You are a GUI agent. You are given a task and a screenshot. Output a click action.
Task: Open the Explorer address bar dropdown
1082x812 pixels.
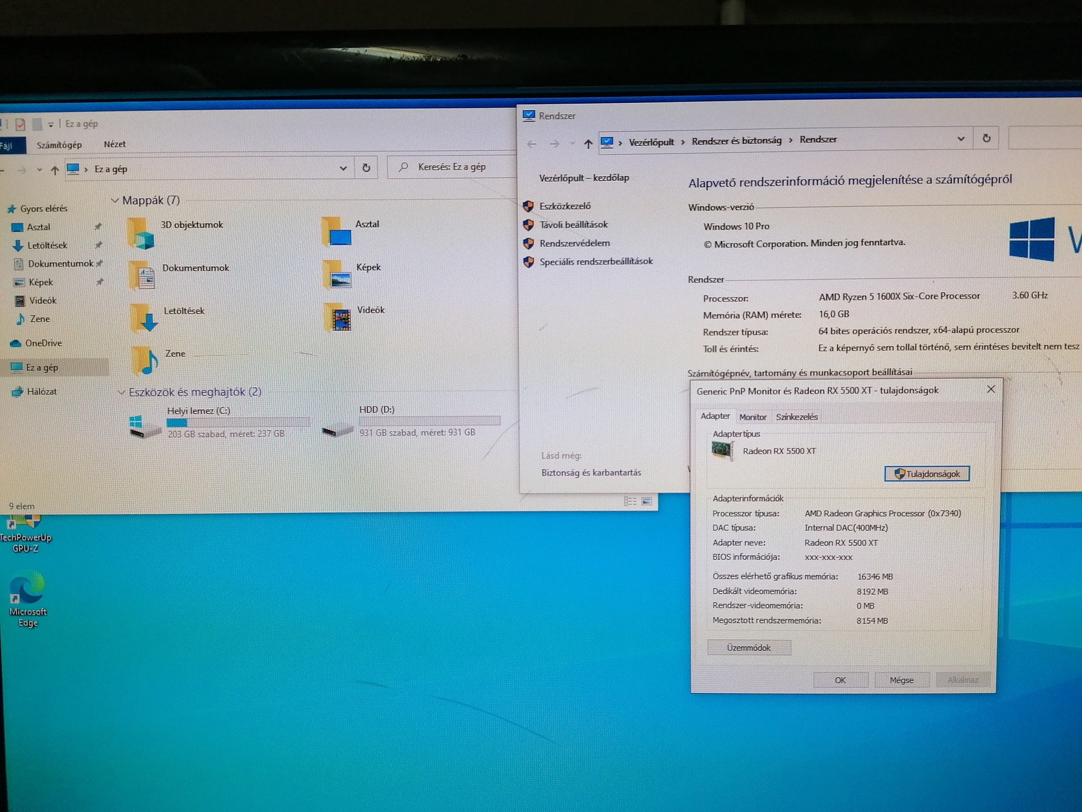(343, 168)
